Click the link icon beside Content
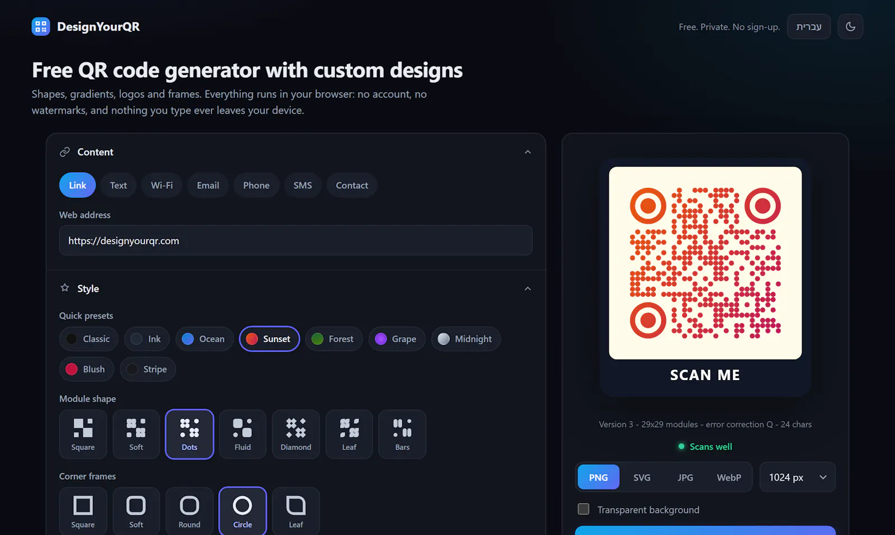Viewport: 895px width, 535px height. point(65,152)
